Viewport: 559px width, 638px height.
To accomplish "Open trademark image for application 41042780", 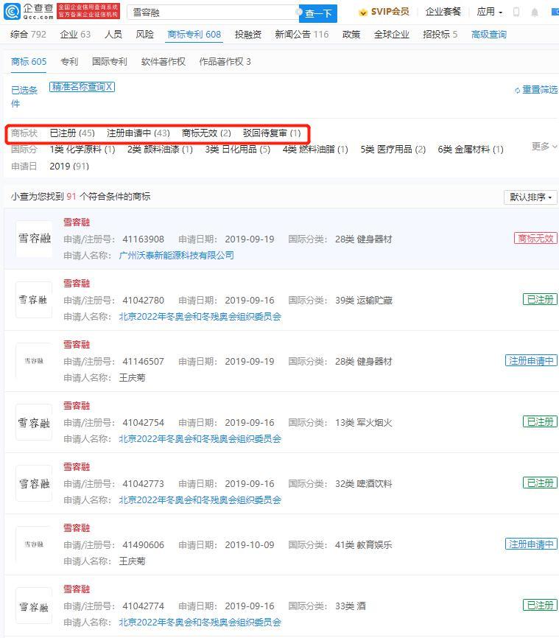I will click(x=34, y=300).
